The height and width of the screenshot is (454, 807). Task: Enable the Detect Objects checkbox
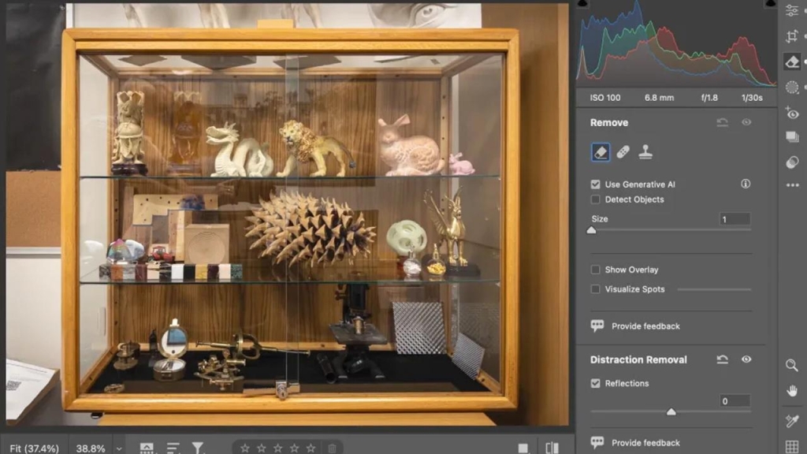tap(596, 199)
